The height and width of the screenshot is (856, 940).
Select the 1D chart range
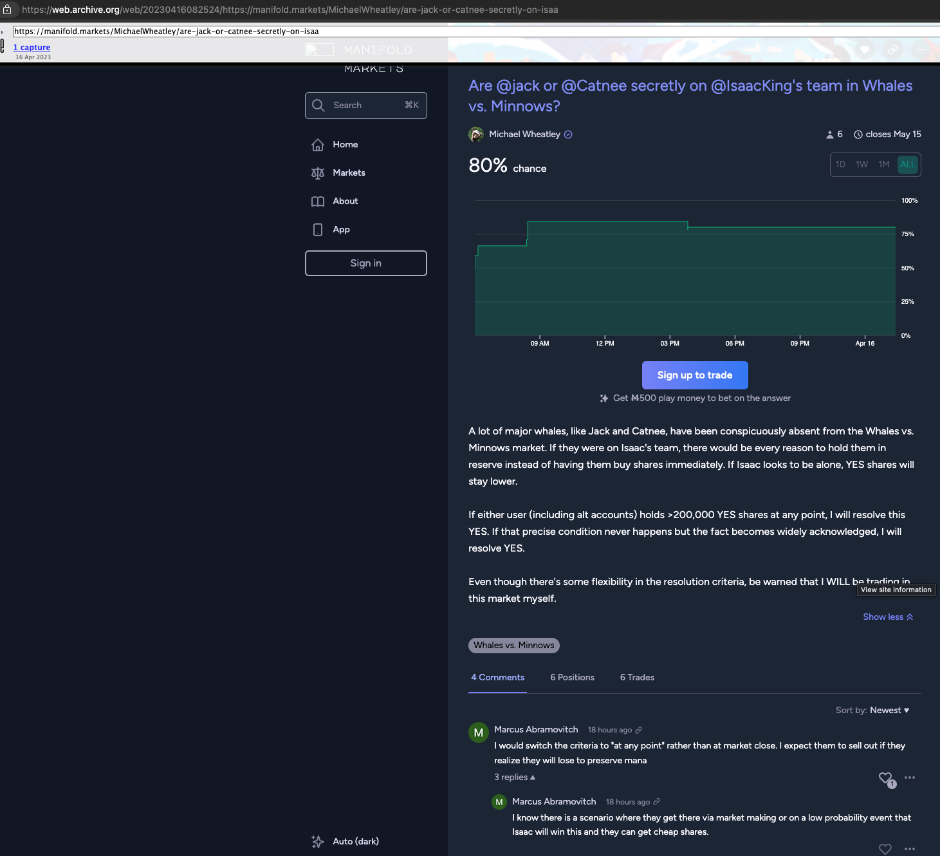[x=841, y=164]
